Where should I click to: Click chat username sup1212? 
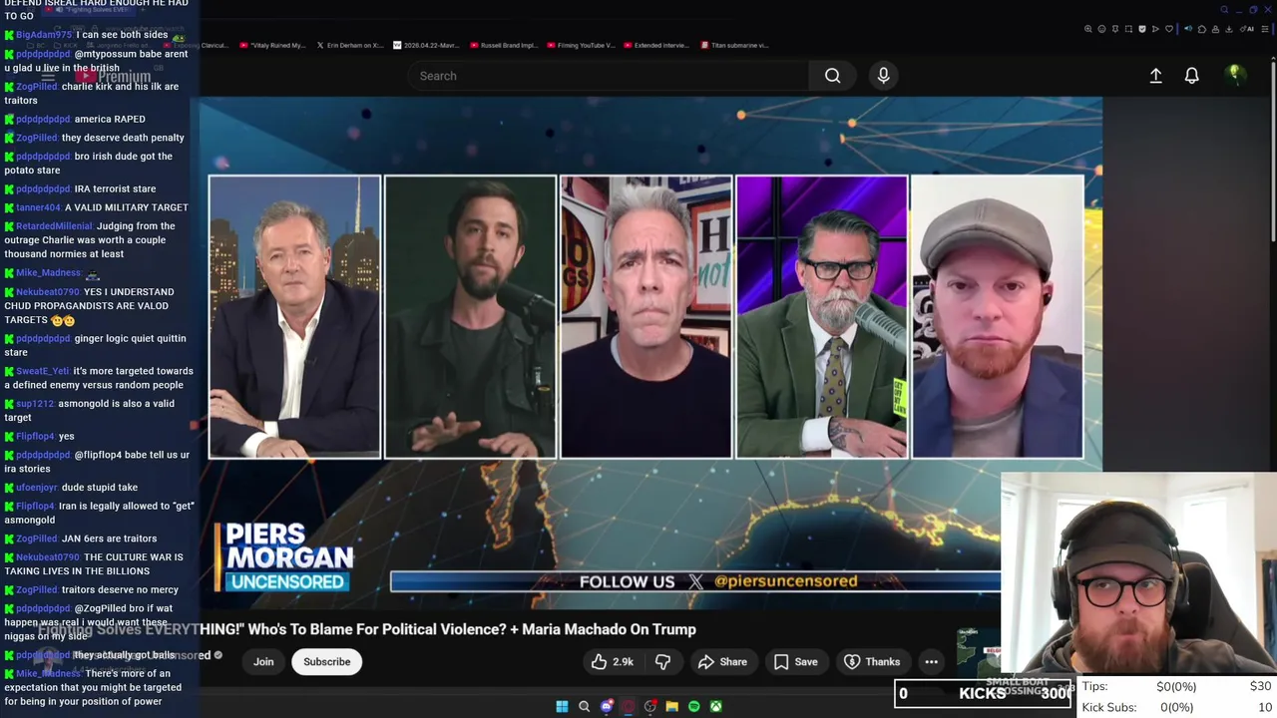[35, 404]
